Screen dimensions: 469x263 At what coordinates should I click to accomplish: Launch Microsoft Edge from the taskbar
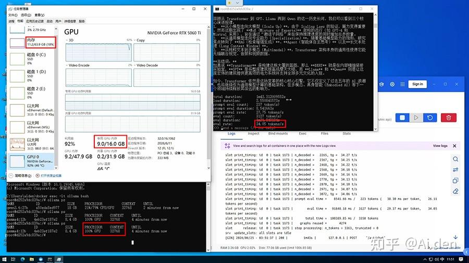pyautogui.click(x=22, y=259)
